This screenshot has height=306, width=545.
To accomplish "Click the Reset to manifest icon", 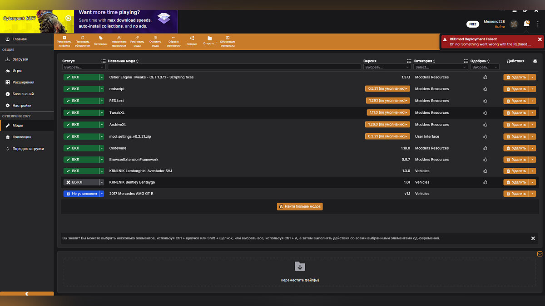I will pos(173,38).
